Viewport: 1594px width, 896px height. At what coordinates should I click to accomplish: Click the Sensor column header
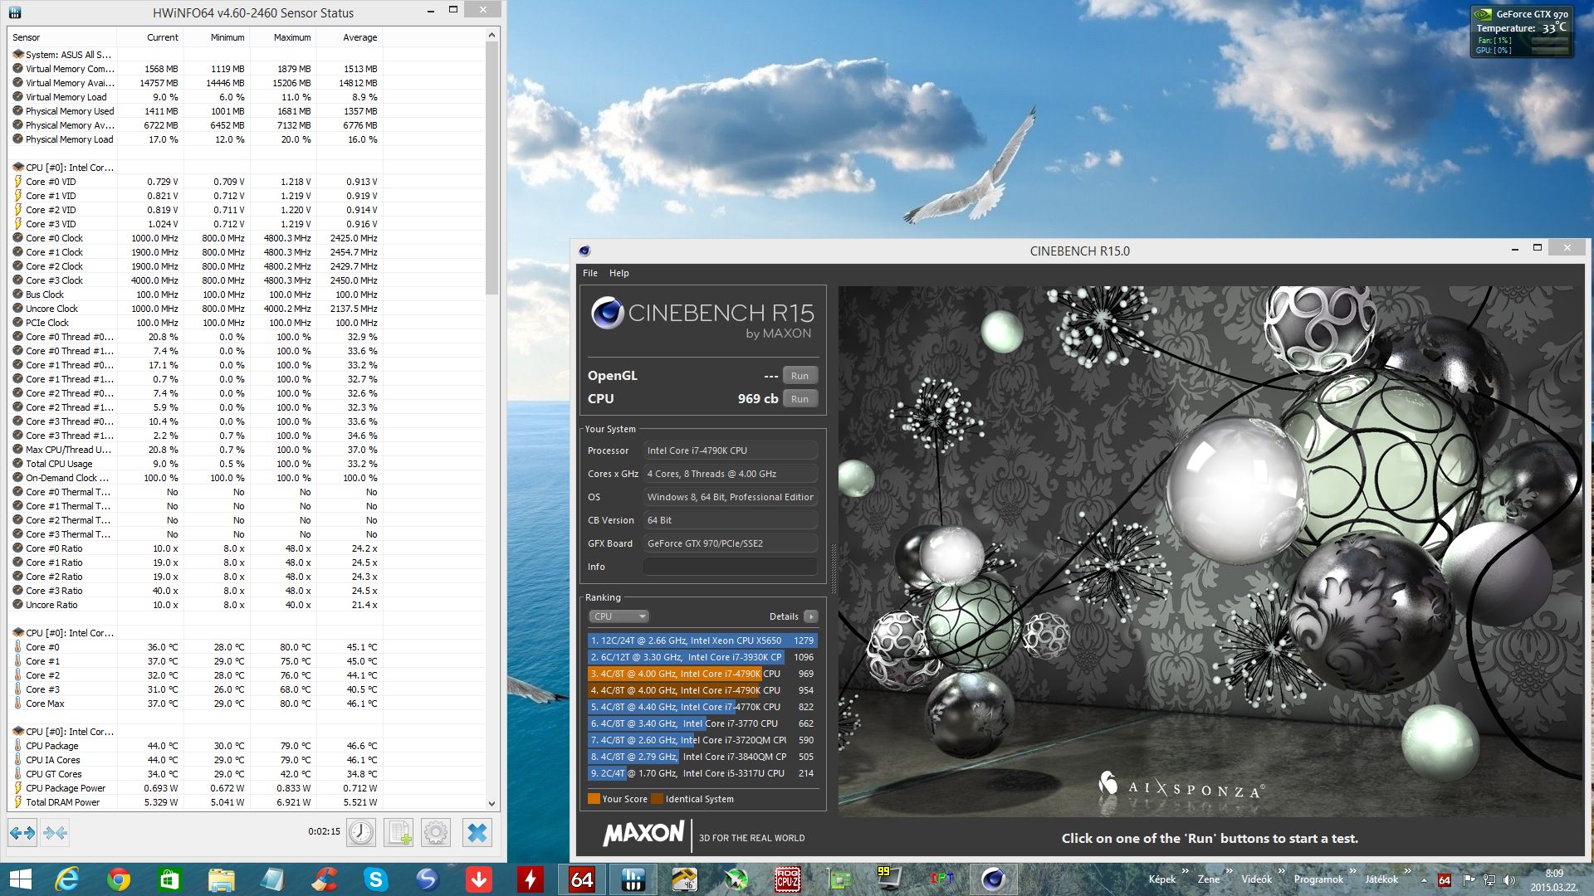coord(62,37)
